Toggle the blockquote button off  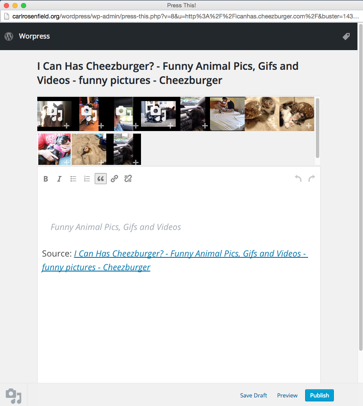click(x=101, y=179)
